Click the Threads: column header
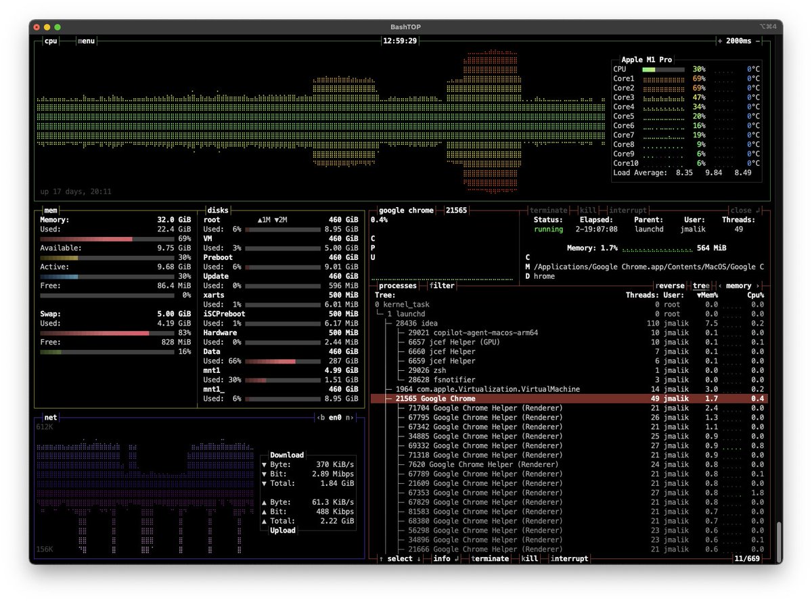This screenshot has width=812, height=603. (x=641, y=295)
